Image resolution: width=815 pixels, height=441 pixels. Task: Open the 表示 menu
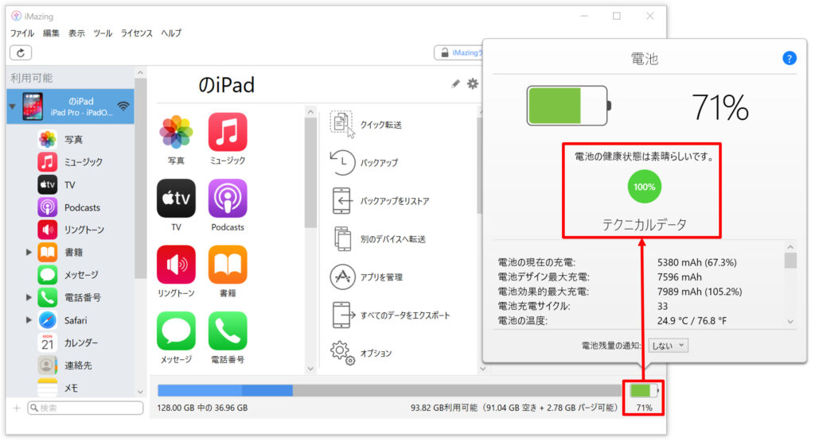[x=76, y=33]
